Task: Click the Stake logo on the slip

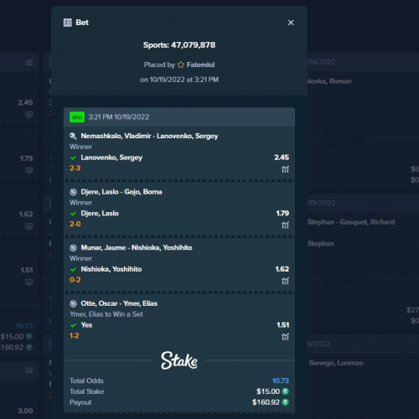Action: pyautogui.click(x=179, y=360)
